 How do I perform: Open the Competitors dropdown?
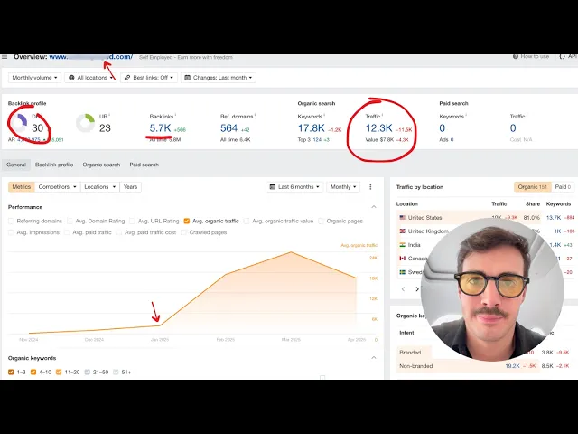coord(58,187)
